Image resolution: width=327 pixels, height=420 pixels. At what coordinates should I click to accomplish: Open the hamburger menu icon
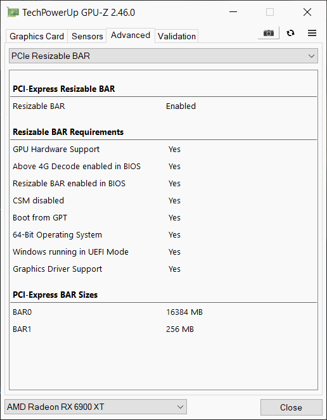(312, 33)
